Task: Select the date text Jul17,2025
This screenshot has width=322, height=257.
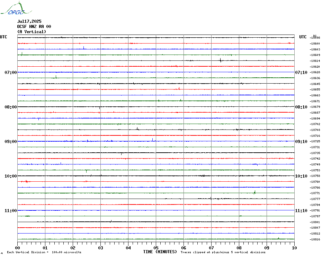Action: click(x=29, y=21)
